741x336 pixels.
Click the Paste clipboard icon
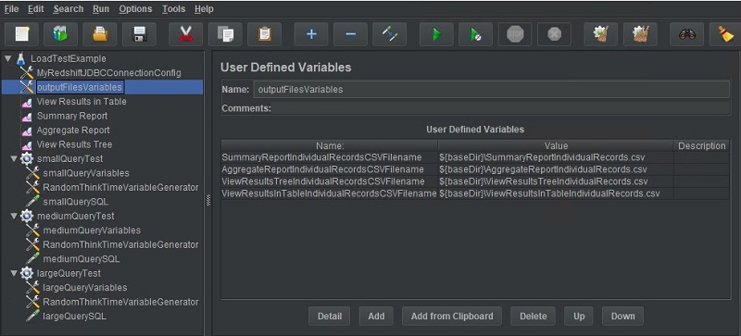265,34
